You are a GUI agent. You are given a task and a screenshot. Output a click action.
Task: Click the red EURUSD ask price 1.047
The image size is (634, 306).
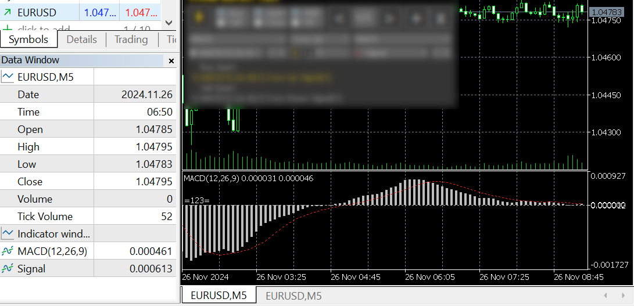pos(141,13)
